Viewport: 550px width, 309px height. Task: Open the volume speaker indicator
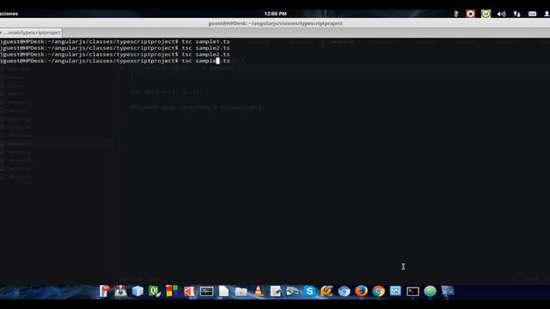pyautogui.click(x=501, y=14)
